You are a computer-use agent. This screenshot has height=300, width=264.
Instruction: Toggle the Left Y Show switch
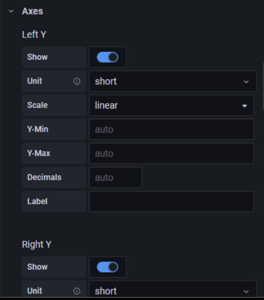point(108,57)
